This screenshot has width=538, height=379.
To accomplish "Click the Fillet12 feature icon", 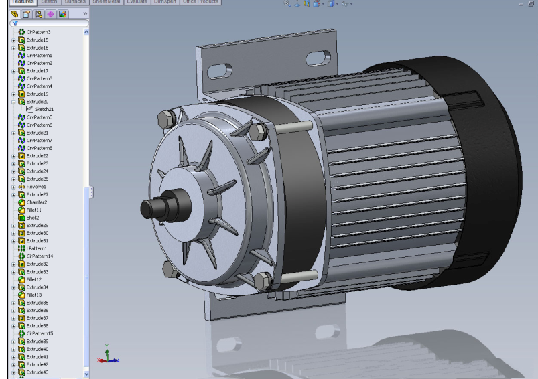I will (x=21, y=279).
